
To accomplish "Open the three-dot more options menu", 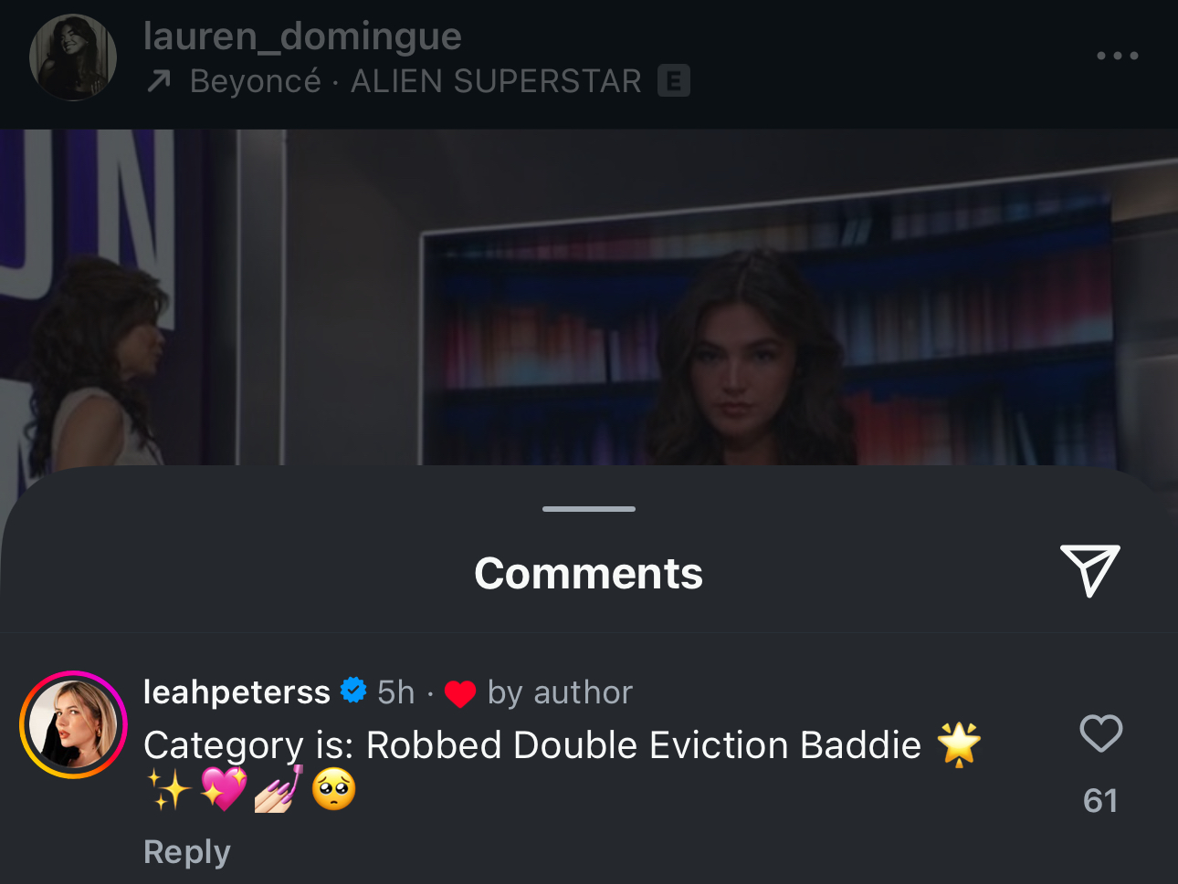I will click(x=1117, y=56).
